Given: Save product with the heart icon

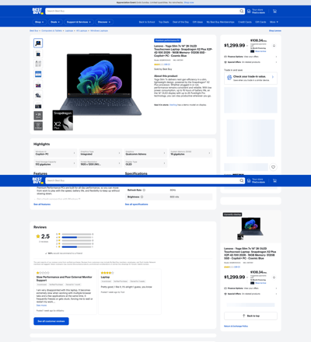Looking at the screenshot, I should click(273, 167).
